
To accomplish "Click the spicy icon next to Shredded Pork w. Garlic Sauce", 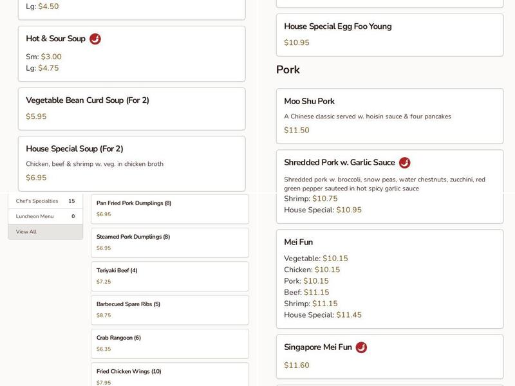I will (404, 163).
